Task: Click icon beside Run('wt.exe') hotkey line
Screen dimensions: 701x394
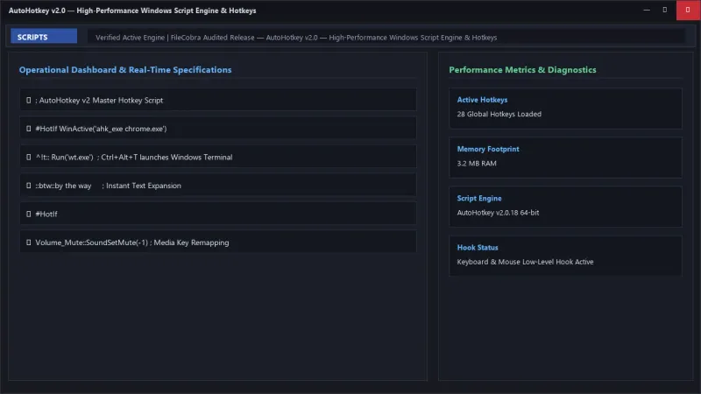Action: click(x=29, y=158)
